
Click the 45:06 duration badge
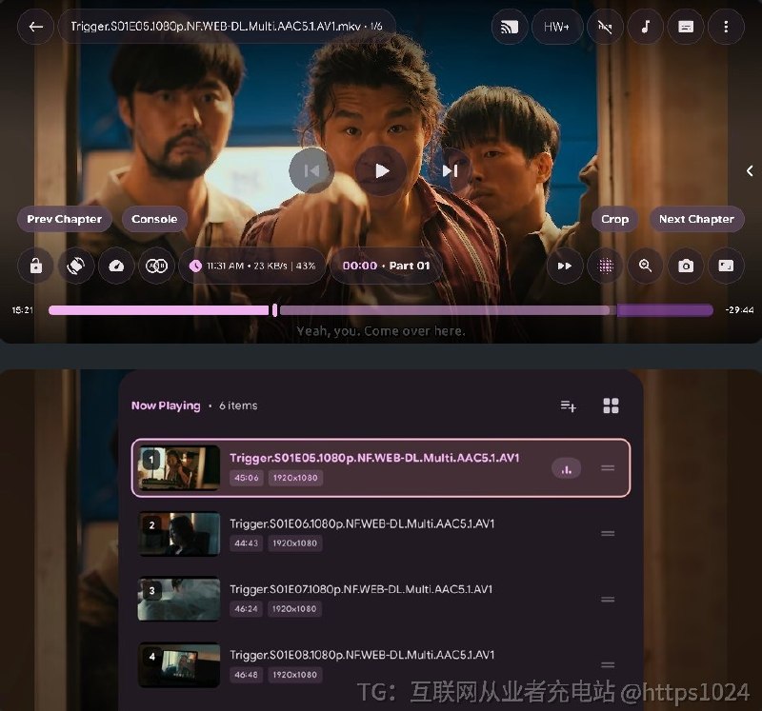click(247, 478)
